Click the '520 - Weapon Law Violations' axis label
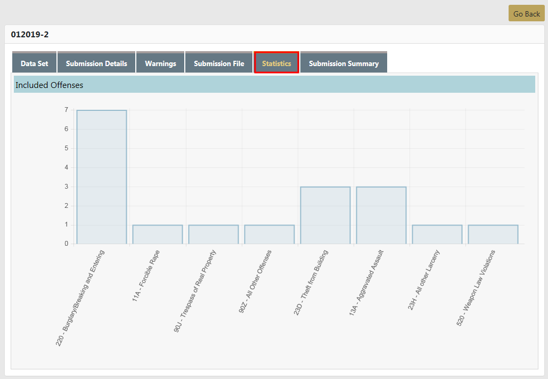The height and width of the screenshot is (379, 548). [476, 288]
